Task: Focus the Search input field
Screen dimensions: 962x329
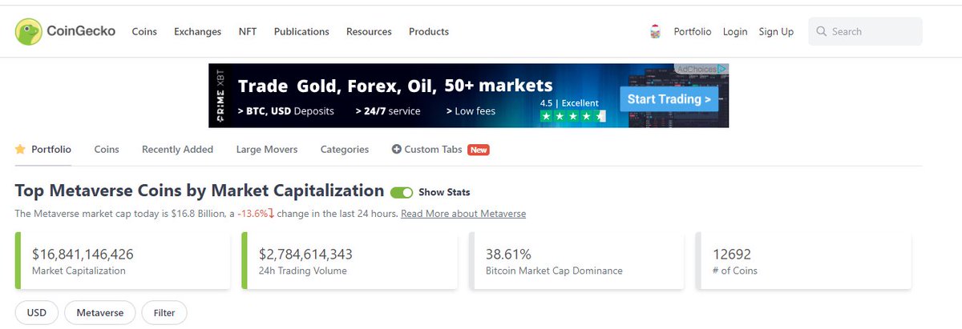Action: tap(866, 32)
